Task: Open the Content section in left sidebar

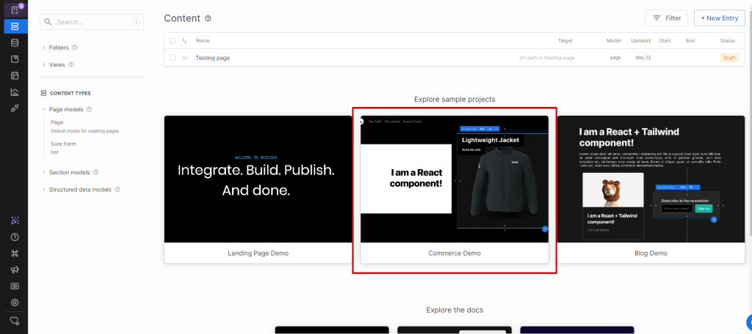Action: tap(15, 26)
